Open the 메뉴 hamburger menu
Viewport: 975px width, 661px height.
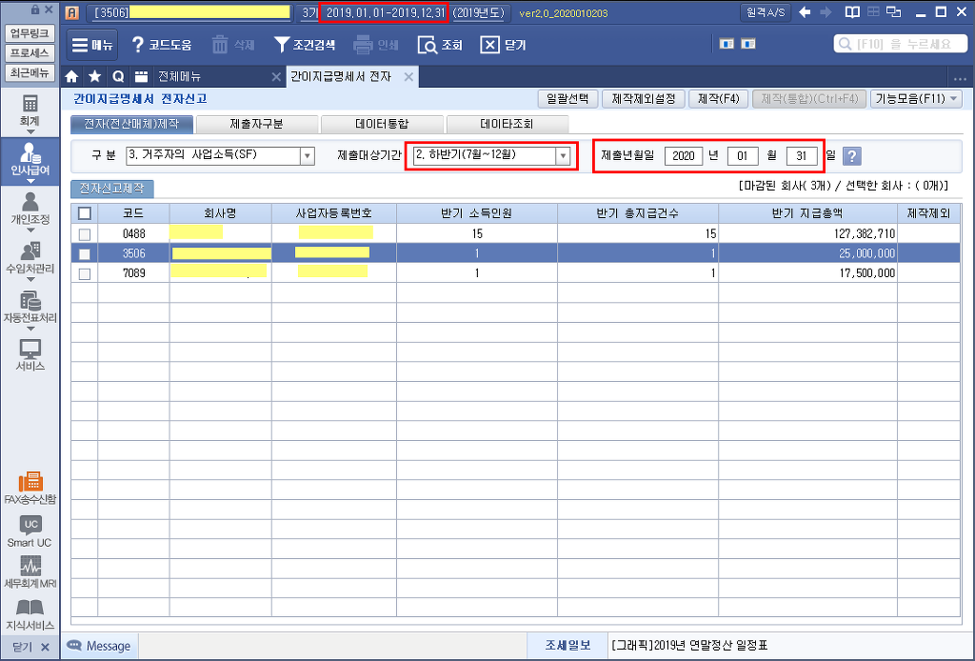pyautogui.click(x=92, y=45)
